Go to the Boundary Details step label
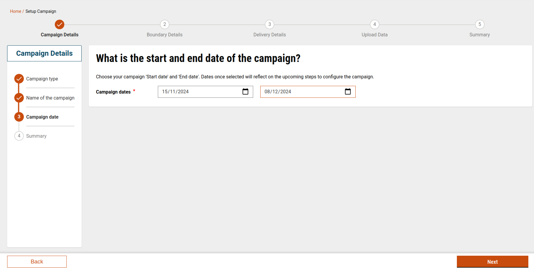 pyautogui.click(x=165, y=35)
